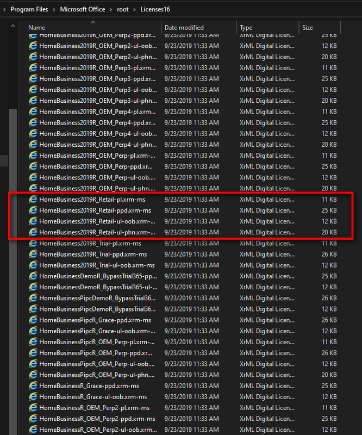This screenshot has width=362, height=435.
Task: Click the 11 KB size of HomeBusiness2019R_Retail-pl.xrm-ms
Action: coord(329,200)
